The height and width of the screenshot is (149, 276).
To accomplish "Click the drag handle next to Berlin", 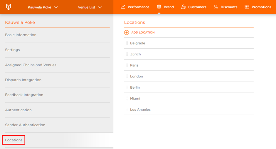I will point(127,87).
